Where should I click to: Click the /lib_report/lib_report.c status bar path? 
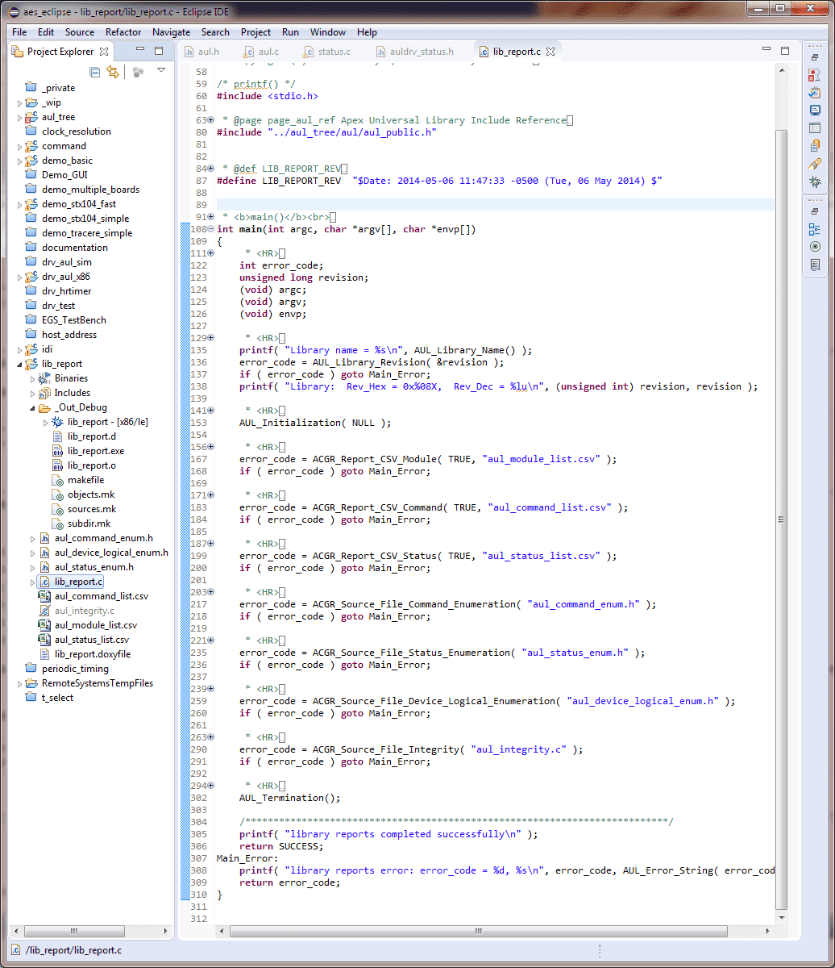click(73, 950)
